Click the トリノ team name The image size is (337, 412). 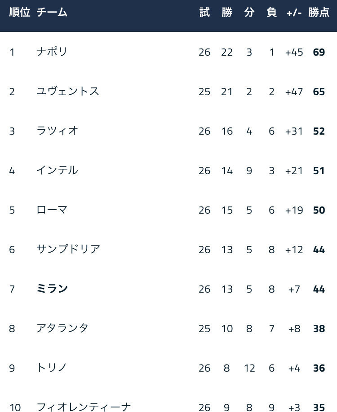(x=52, y=368)
